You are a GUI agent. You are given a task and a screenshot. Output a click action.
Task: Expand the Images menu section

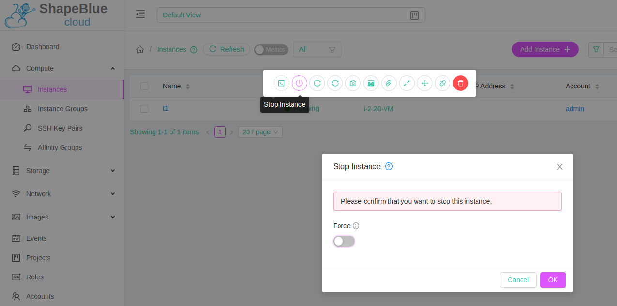[x=62, y=217]
